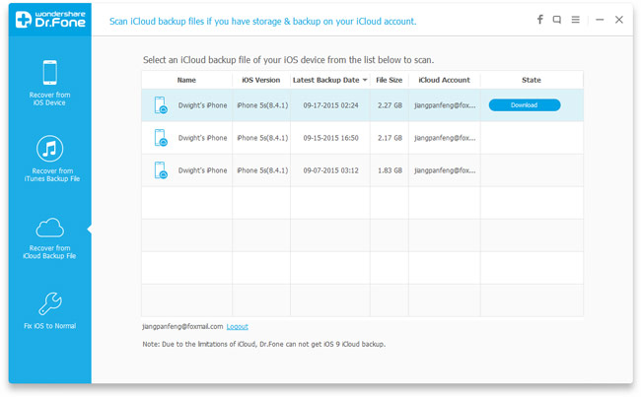Sort by Latest Backup Date arrow

click(365, 80)
